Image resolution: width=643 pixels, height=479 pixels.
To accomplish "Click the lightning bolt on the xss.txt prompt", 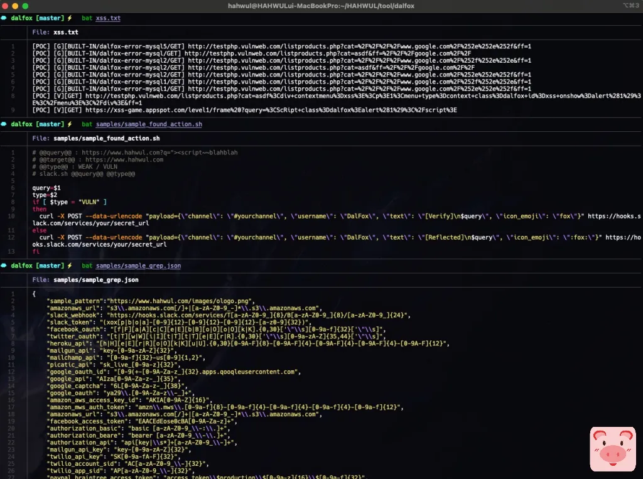I will (70, 18).
